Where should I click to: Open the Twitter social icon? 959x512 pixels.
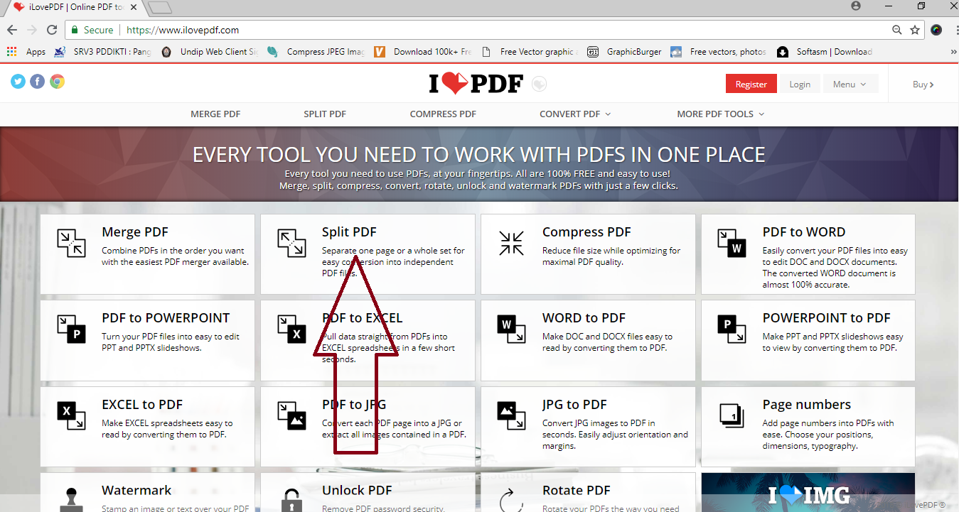[18, 82]
